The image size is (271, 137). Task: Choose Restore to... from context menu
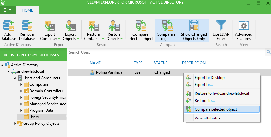click(222, 101)
